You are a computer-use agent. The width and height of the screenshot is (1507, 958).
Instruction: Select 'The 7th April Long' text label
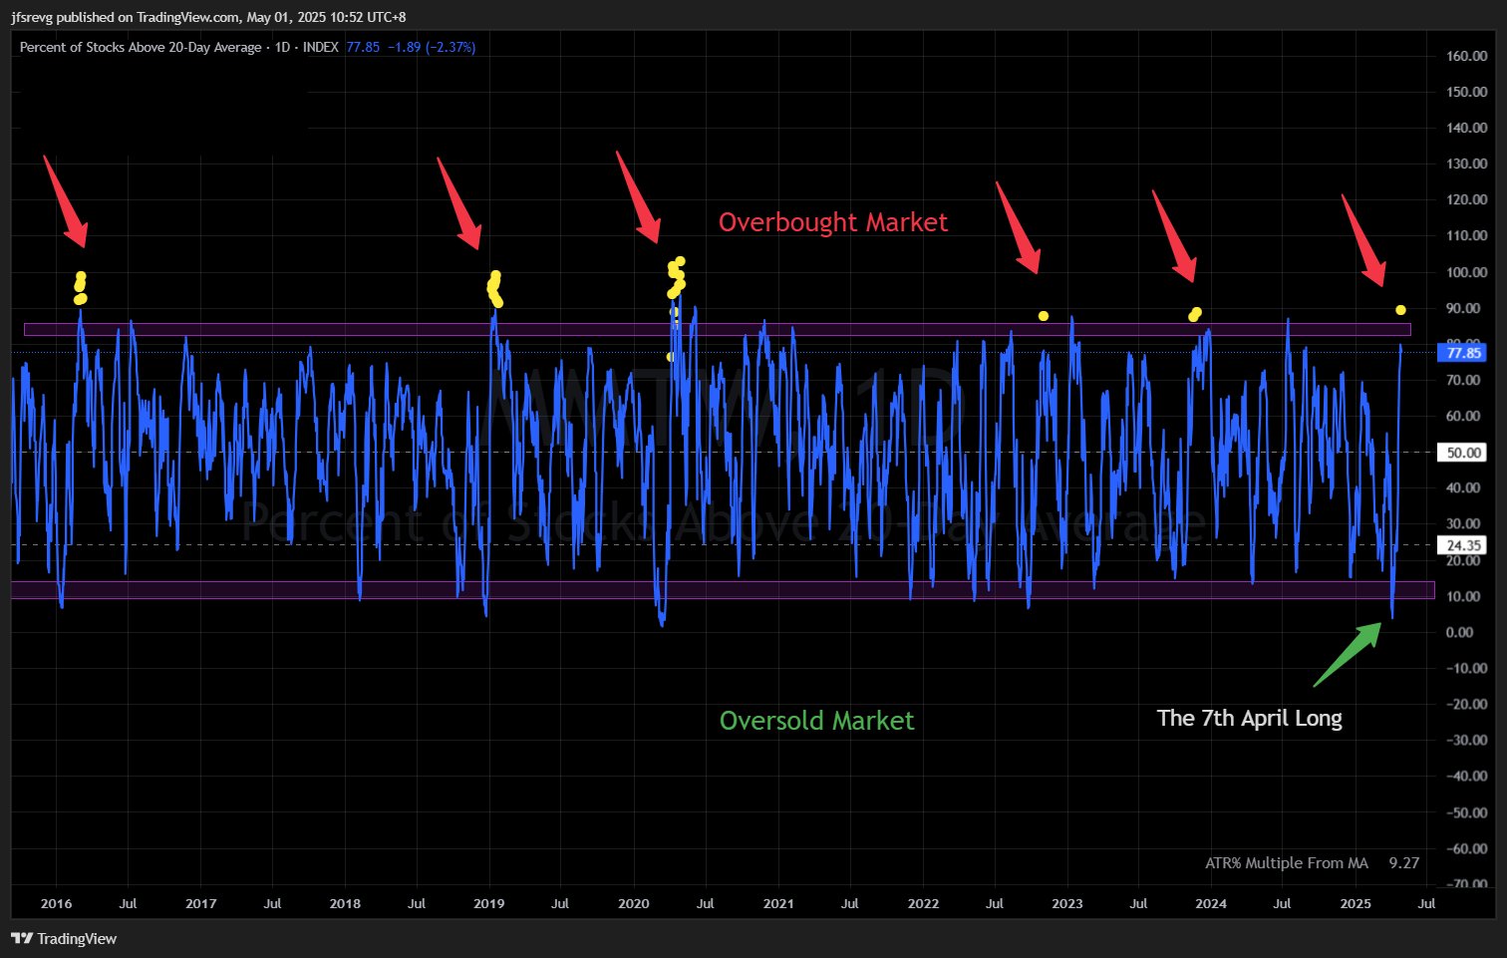coord(1249,719)
